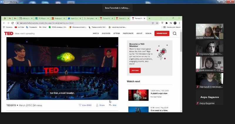Reload the page with refresh icon

pyautogui.click(x=12, y=23)
